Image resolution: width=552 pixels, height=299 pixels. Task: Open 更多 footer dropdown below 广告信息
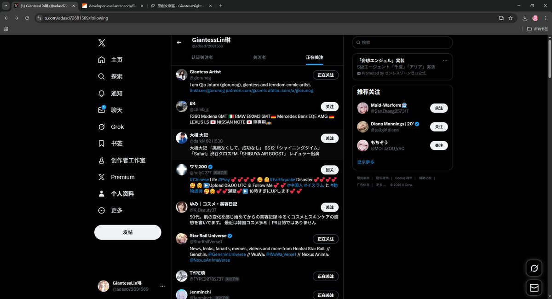pyautogui.click(x=380, y=184)
